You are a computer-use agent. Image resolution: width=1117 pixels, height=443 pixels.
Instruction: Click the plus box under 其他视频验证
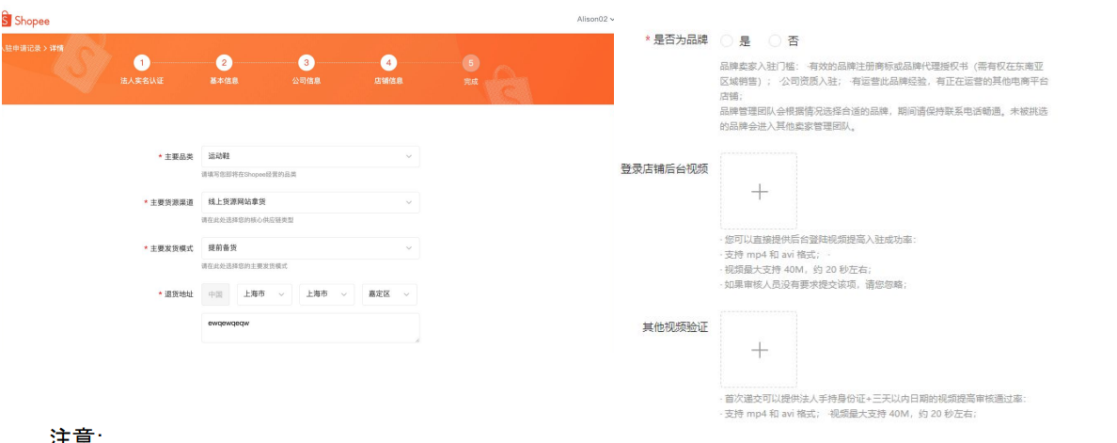pyautogui.click(x=759, y=350)
